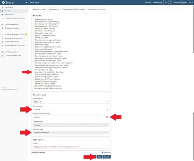Viewport: 194px width, 161px height.
Task: Click the Zarządzanie alertami bell icon
Action: pos(3,41)
